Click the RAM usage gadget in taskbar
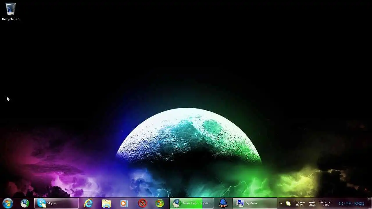 click(x=312, y=203)
